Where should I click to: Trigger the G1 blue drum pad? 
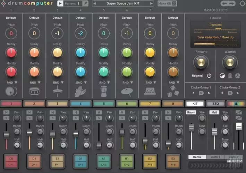pyautogui.click(x=80, y=162)
